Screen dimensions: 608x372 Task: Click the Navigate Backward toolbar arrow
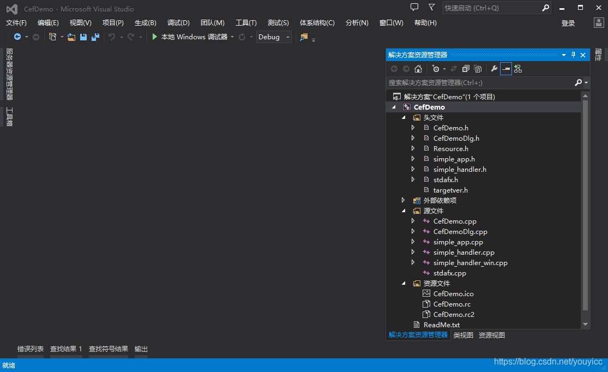[x=17, y=37]
